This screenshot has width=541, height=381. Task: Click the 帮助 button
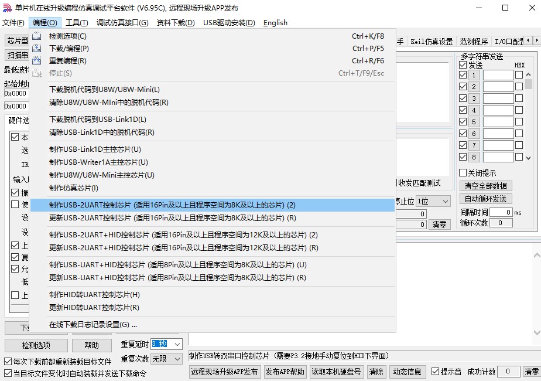point(92,345)
